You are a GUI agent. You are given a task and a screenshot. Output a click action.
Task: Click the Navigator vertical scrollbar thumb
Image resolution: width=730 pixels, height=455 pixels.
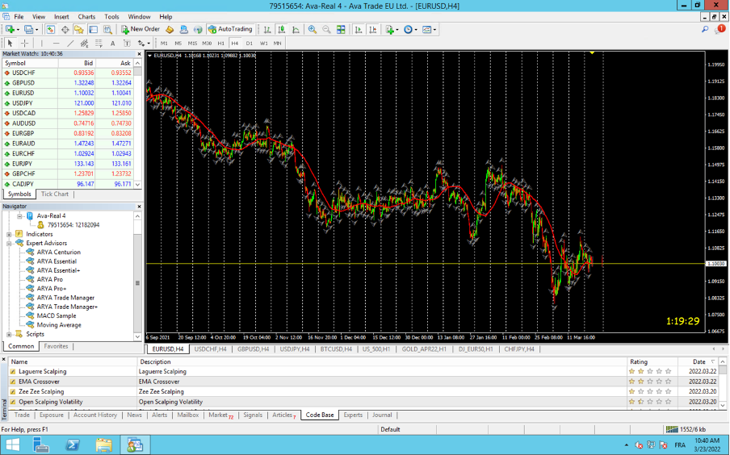(137, 283)
